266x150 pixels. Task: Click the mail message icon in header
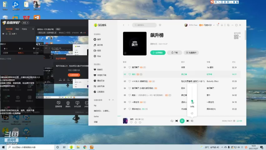click(210, 25)
